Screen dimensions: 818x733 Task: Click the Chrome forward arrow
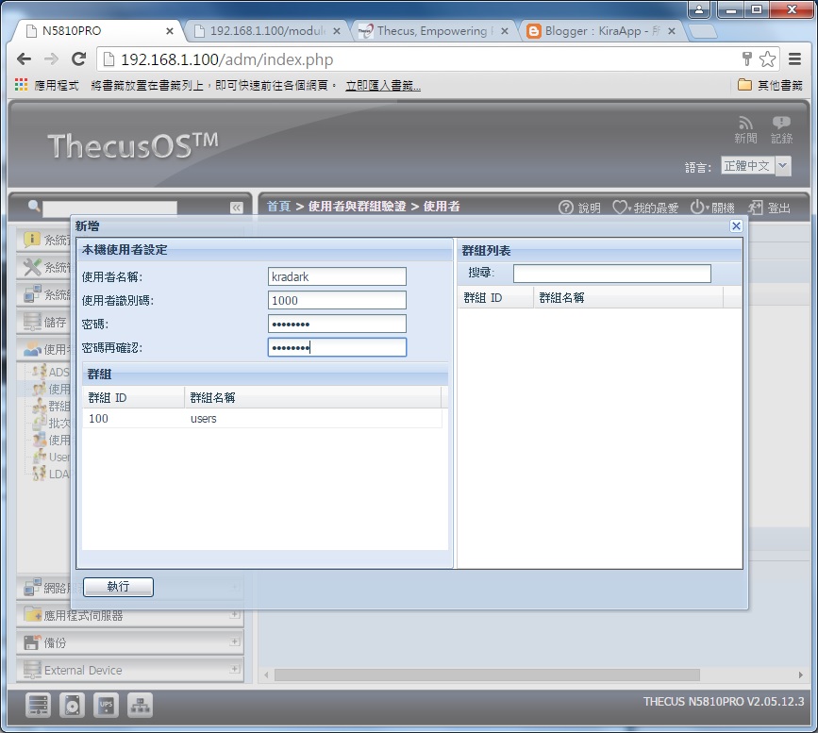pos(51,58)
